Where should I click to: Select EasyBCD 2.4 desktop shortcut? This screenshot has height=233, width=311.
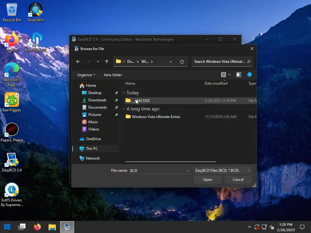[x=12, y=163]
